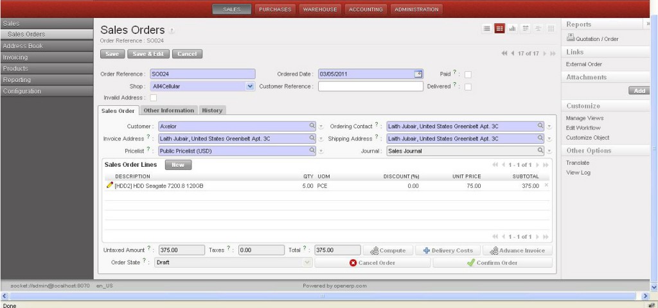The height and width of the screenshot is (308, 658).
Task: Click Quotation / Order report icon
Action: (x=571, y=38)
